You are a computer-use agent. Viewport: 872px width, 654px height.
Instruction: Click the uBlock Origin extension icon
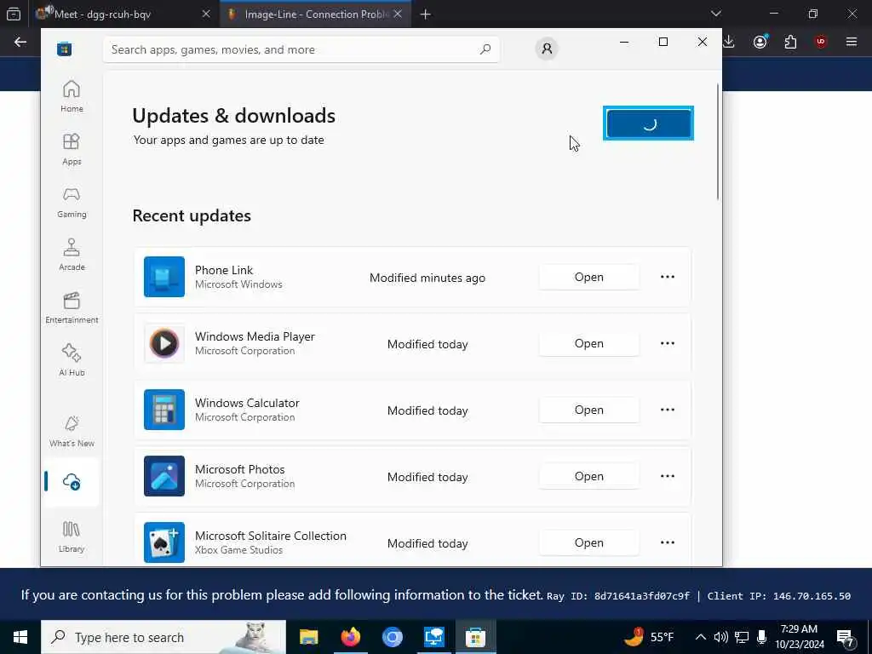coord(821,42)
